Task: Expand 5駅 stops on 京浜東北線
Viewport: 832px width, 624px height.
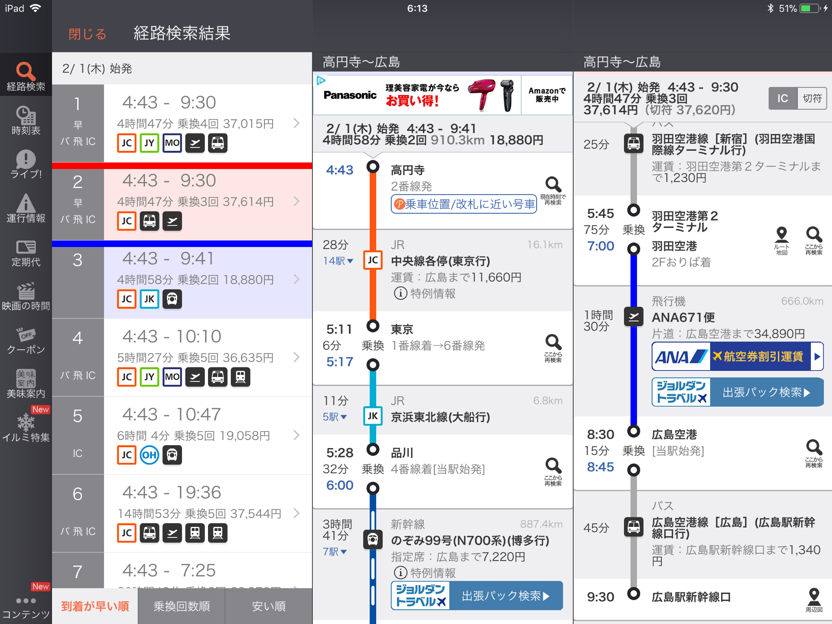Action: (x=335, y=417)
